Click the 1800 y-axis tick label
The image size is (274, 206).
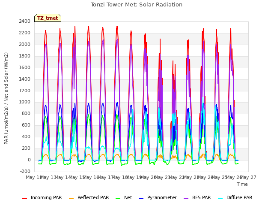[25, 56]
